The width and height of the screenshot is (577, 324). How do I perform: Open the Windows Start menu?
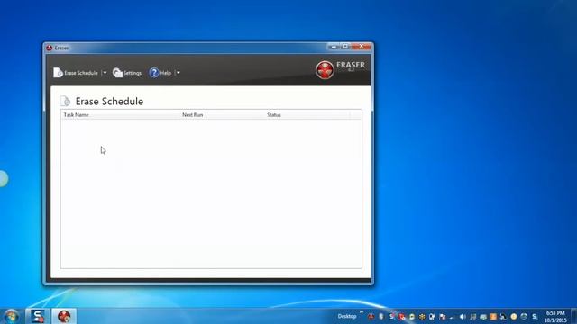pos(11,316)
